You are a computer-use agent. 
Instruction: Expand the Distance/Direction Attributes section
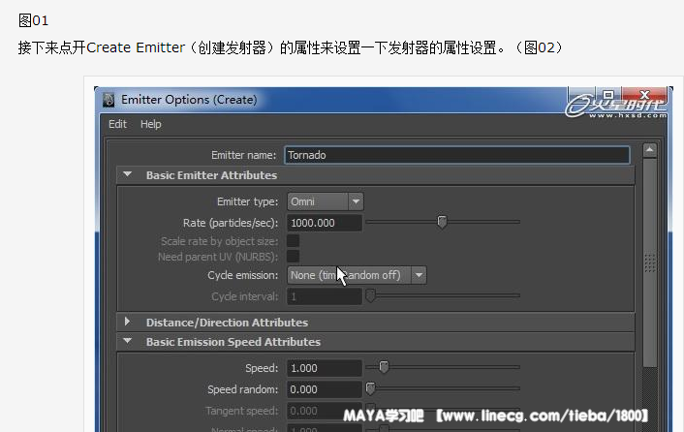pos(127,322)
